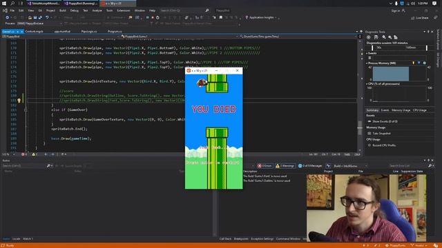Click the errors count indicator below editor

point(24,154)
